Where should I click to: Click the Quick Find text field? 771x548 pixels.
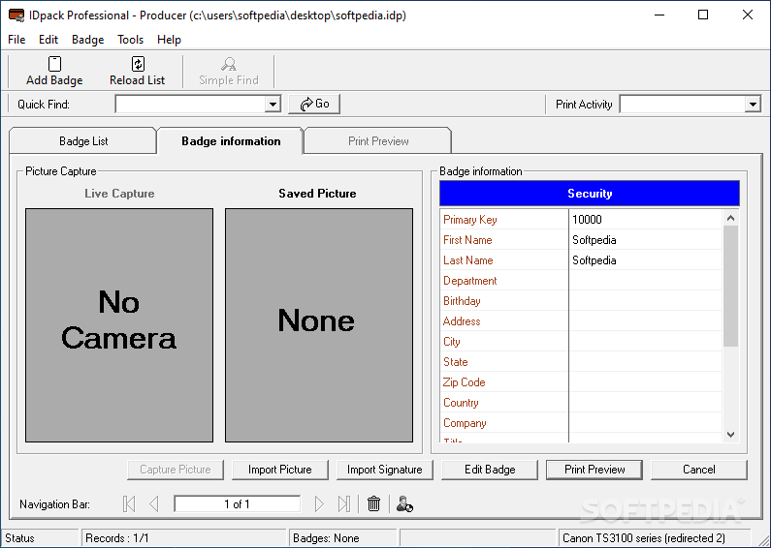coord(190,105)
